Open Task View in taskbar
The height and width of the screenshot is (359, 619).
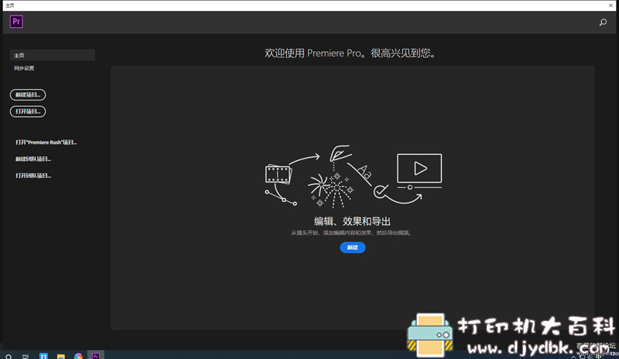(26, 356)
